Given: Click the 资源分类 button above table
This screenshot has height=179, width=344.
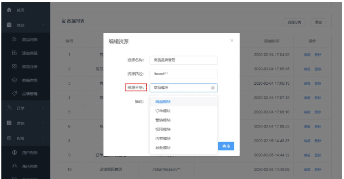Looking at the screenshot, I should coord(294,22).
